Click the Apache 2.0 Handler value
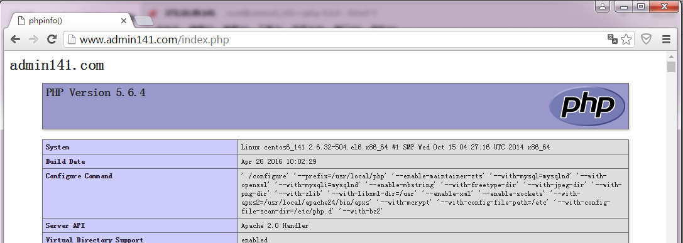The width and height of the screenshot is (683, 243). coord(275,225)
